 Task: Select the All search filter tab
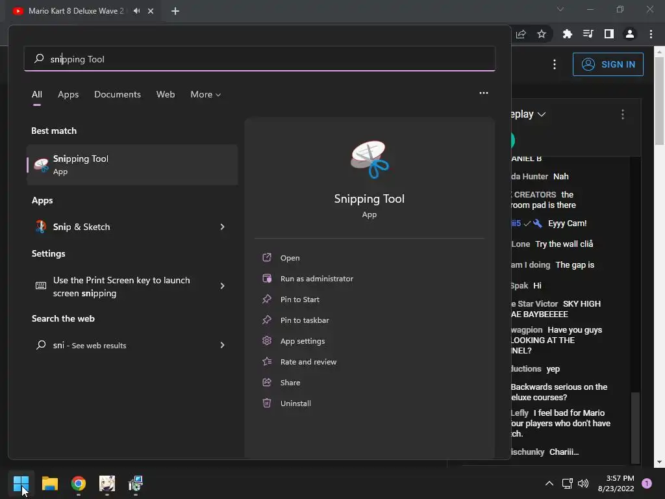tap(37, 94)
